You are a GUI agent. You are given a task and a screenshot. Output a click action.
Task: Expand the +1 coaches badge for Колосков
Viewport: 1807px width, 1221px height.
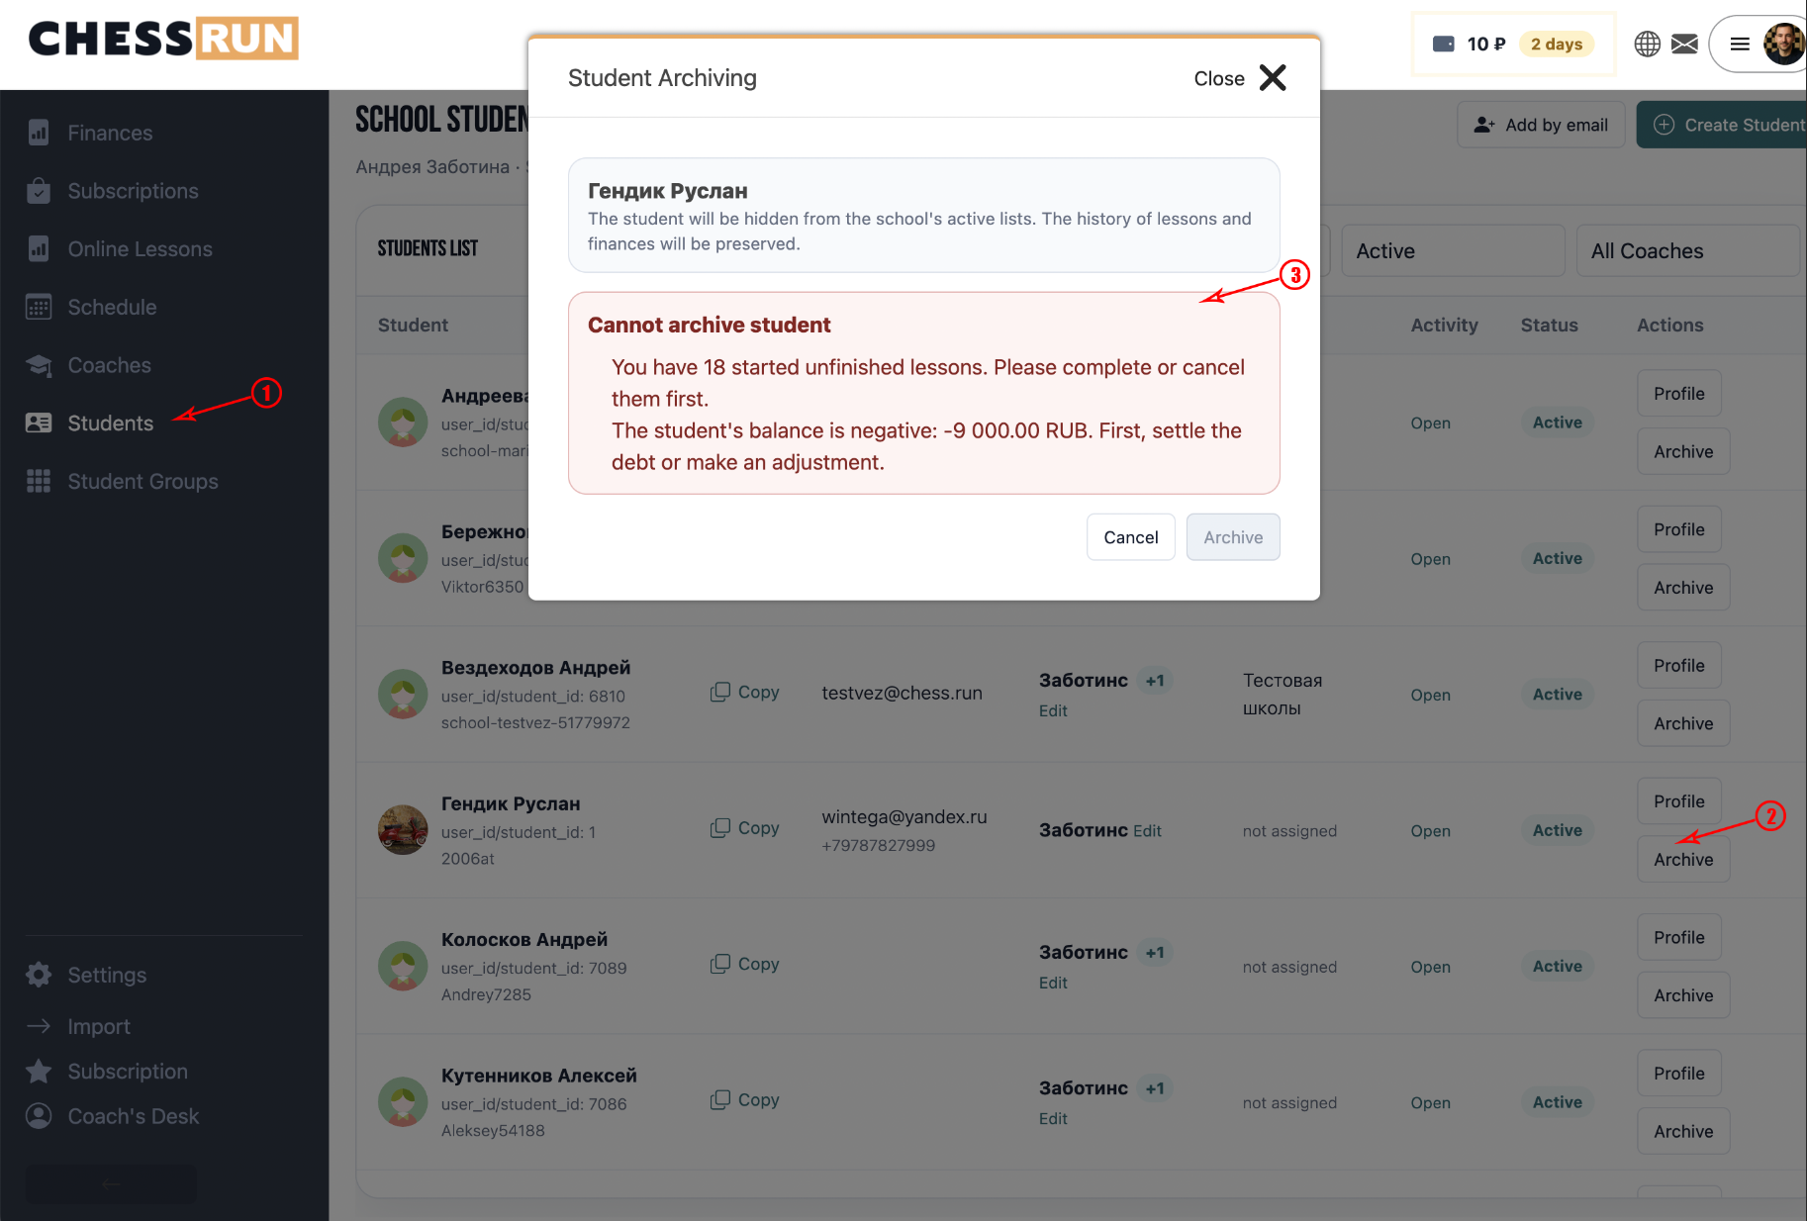click(1154, 953)
